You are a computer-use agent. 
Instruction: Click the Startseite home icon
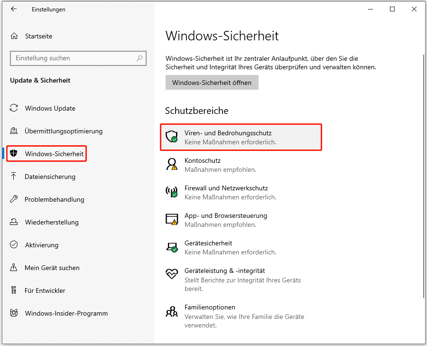[x=14, y=36]
